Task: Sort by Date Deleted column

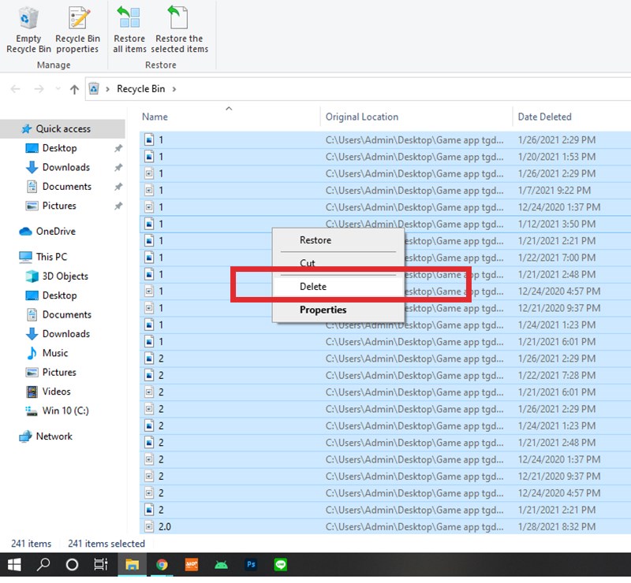Action: (x=572, y=117)
